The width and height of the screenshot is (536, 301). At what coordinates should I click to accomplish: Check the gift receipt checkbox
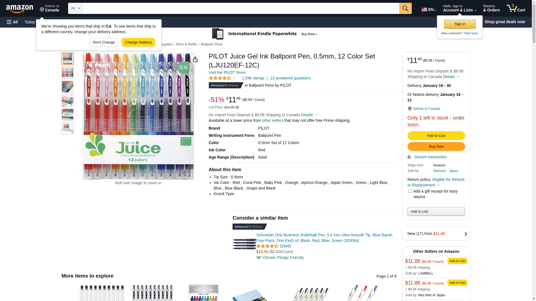click(x=410, y=191)
